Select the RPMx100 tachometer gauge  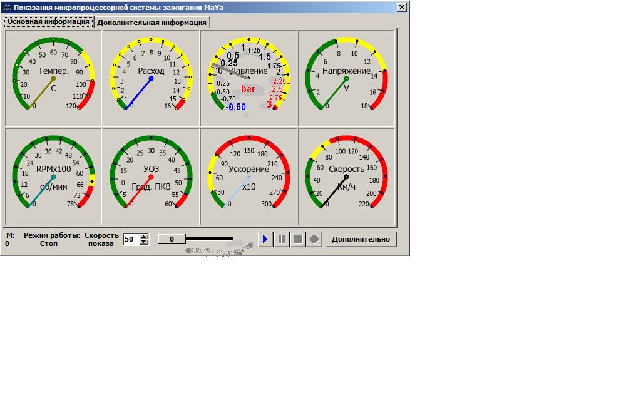53,176
